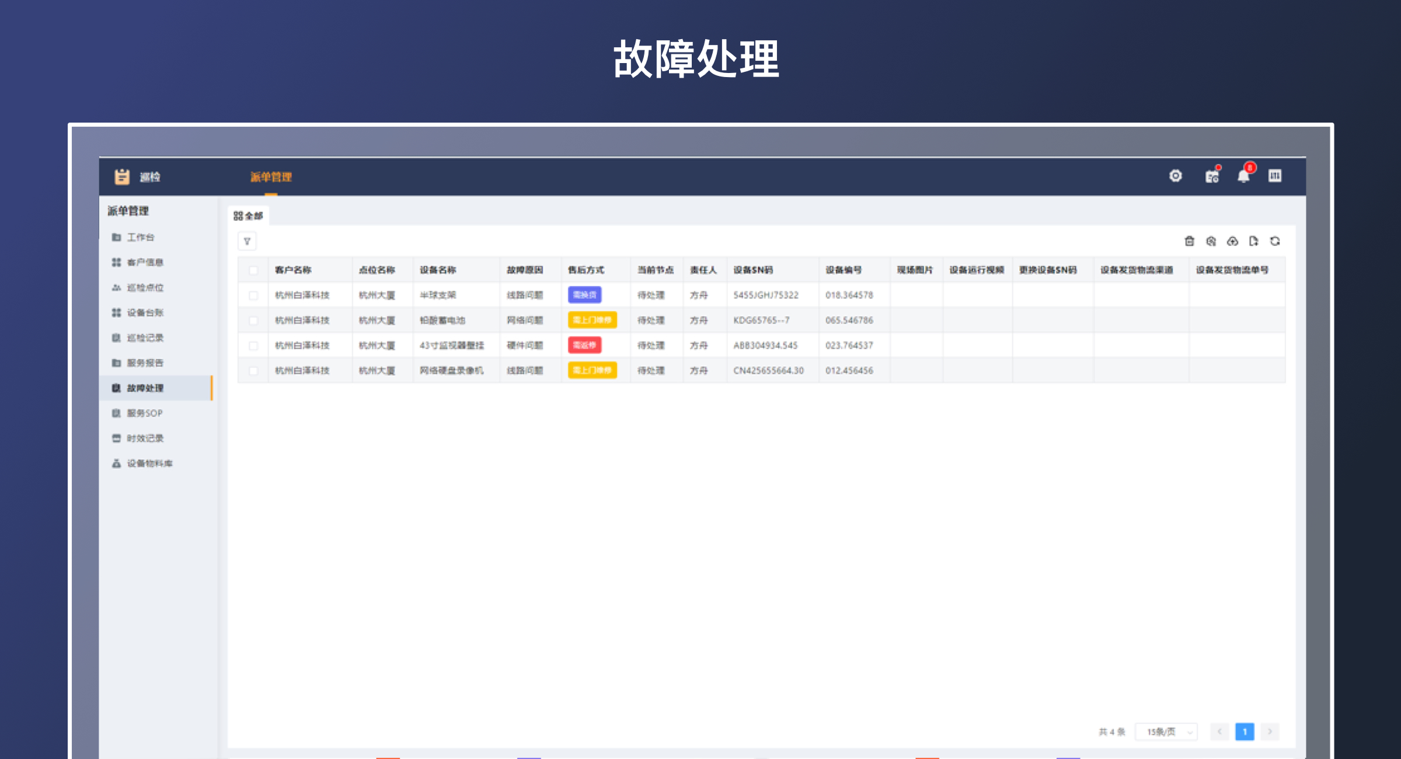The width and height of the screenshot is (1401, 759).
Task: Click the cloud upload icon
Action: [x=1232, y=241]
